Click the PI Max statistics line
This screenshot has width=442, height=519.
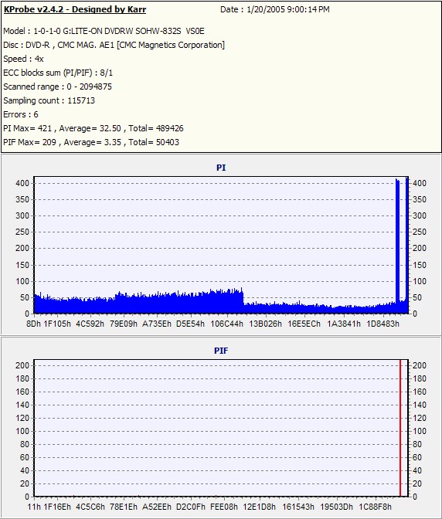[93, 128]
